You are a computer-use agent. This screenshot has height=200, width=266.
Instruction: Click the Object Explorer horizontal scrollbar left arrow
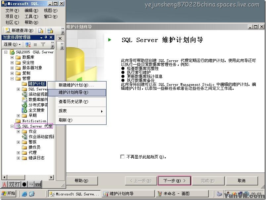pos(4,177)
